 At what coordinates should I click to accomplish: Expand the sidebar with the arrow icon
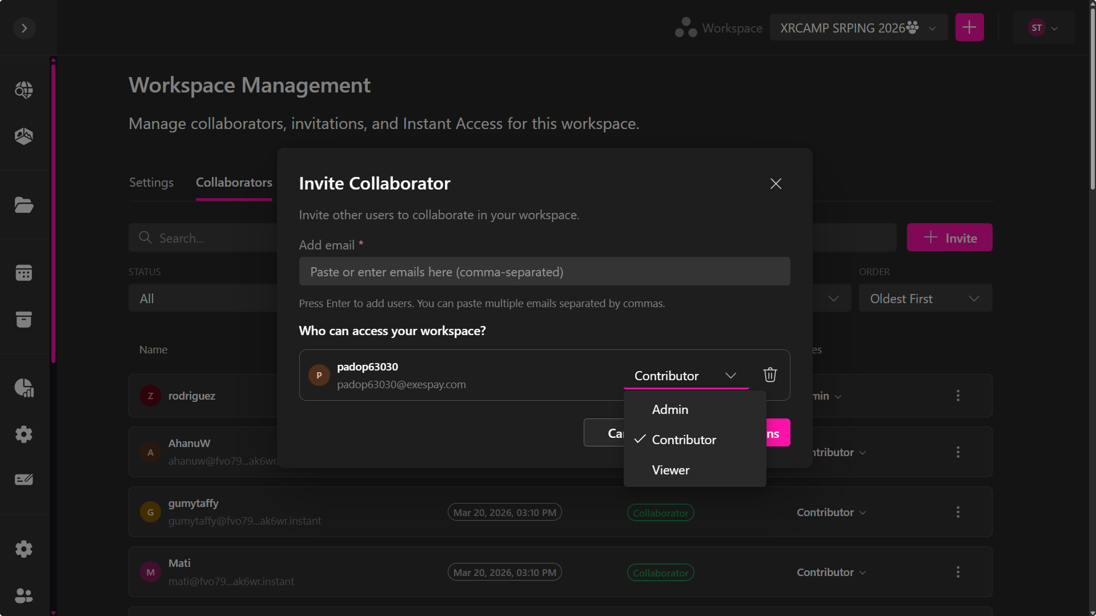tap(24, 28)
